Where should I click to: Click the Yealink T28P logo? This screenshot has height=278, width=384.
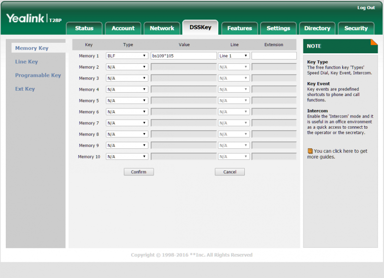[x=34, y=19]
